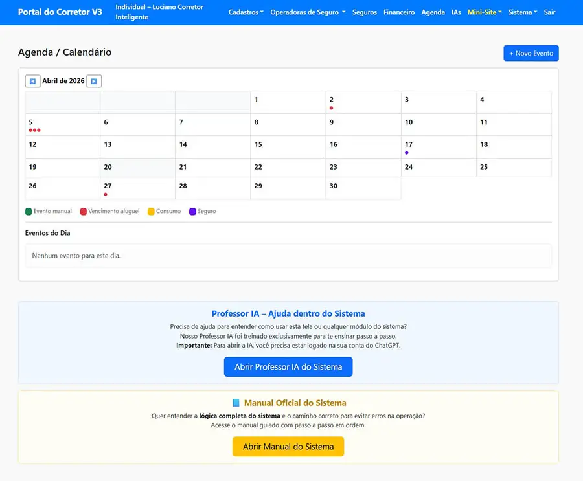Expand the Cadastros dropdown menu

[246, 12]
